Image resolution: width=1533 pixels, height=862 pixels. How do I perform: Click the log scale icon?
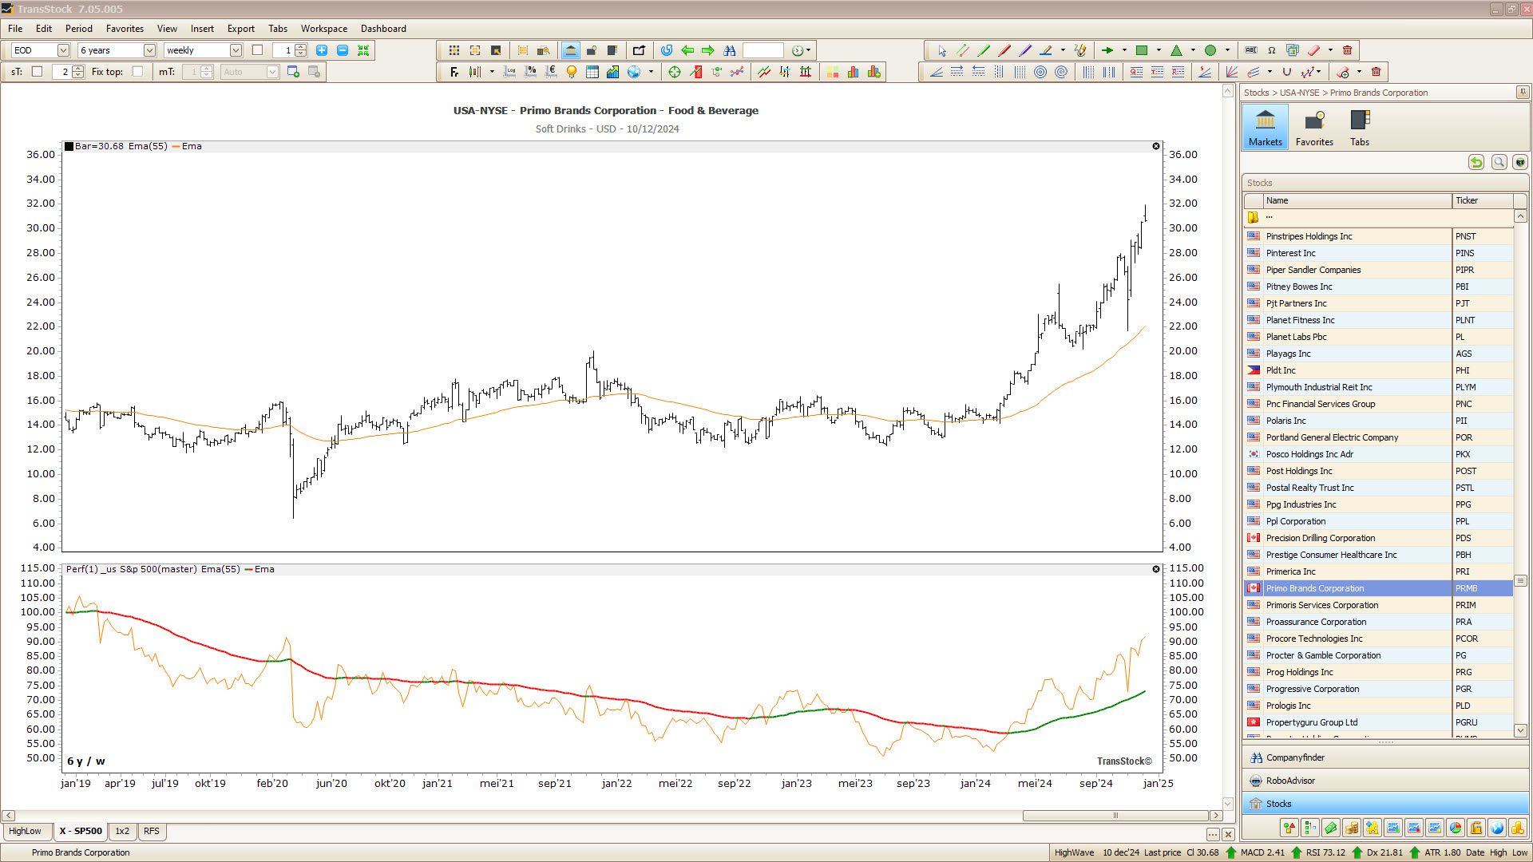[x=509, y=72]
